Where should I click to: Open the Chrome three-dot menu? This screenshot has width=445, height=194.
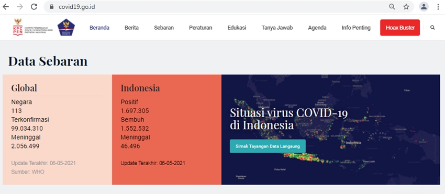point(438,7)
